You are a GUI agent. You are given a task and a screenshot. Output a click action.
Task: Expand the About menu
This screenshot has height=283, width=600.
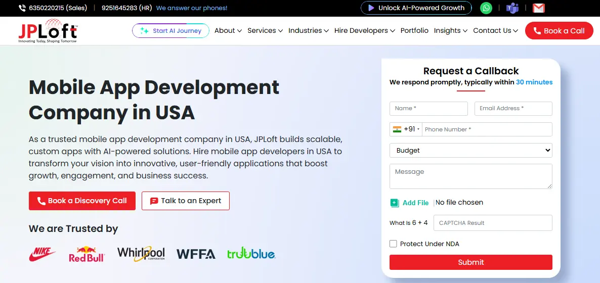tap(228, 31)
